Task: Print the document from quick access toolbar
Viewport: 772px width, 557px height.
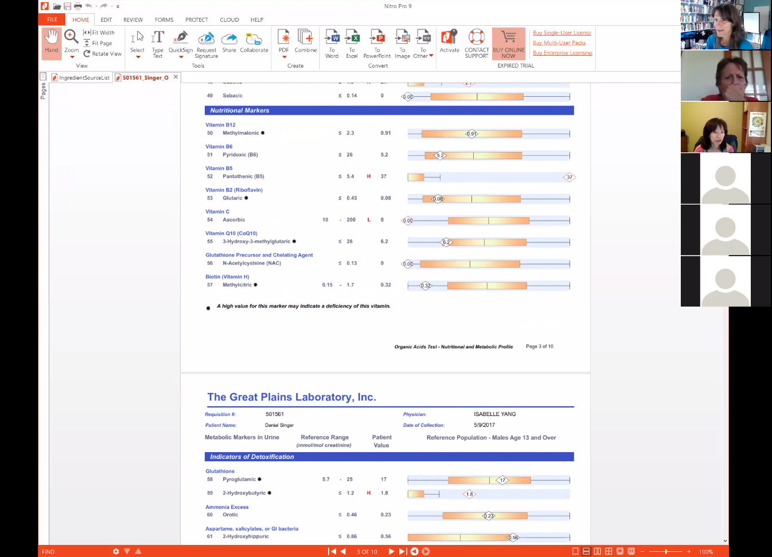Action: (x=78, y=6)
